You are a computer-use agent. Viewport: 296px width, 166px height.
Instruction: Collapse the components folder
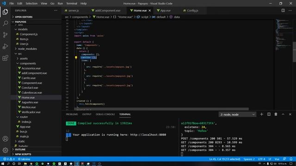coord(28,64)
